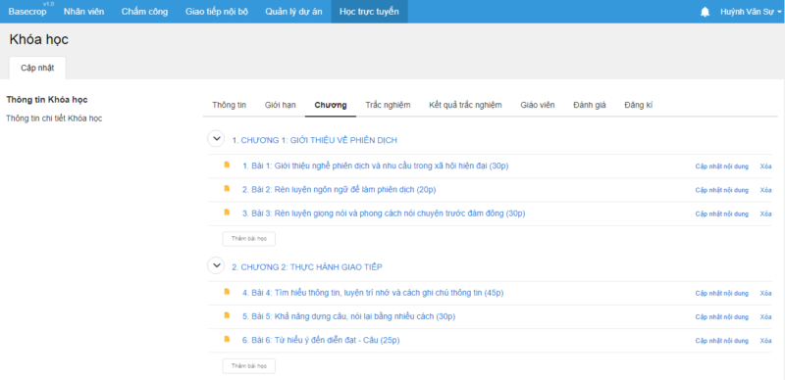Open the Kết quả trắc nghiệm tab

465,105
